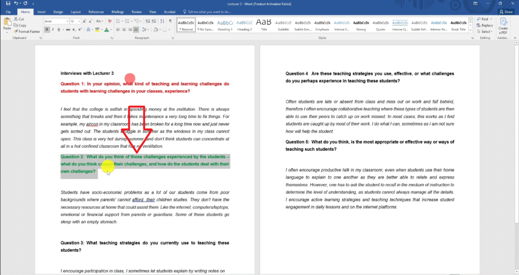Open the Insert ribbon tab

point(42,11)
